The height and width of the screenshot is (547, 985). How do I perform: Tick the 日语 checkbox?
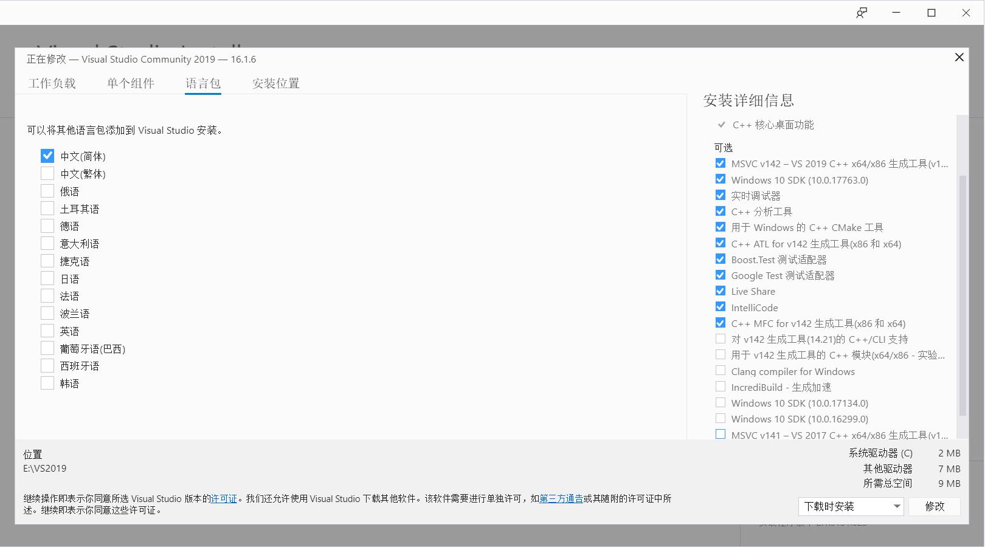(x=47, y=278)
